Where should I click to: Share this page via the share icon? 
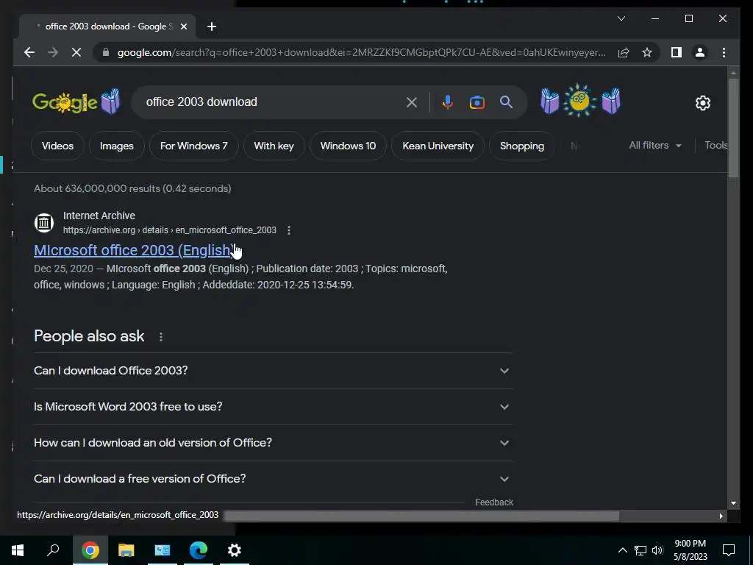[x=624, y=52]
